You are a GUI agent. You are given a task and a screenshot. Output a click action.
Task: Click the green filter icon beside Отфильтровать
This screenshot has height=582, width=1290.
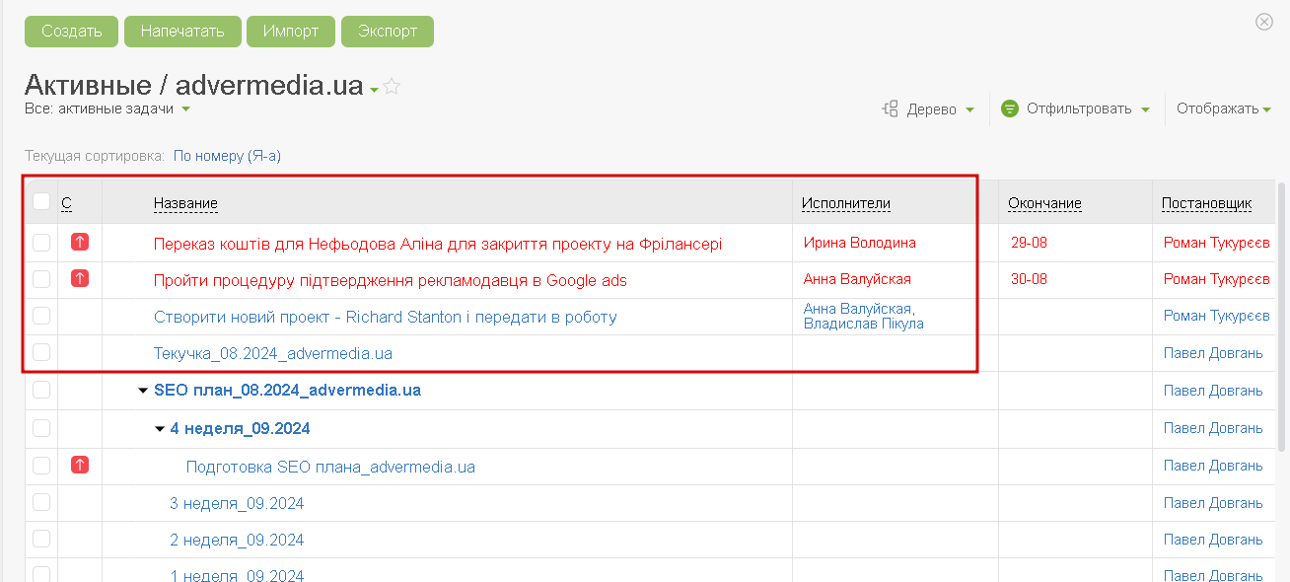[1009, 109]
